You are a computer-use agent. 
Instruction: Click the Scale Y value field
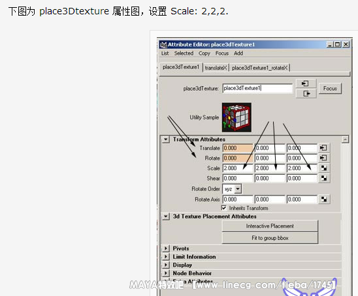click(270, 168)
